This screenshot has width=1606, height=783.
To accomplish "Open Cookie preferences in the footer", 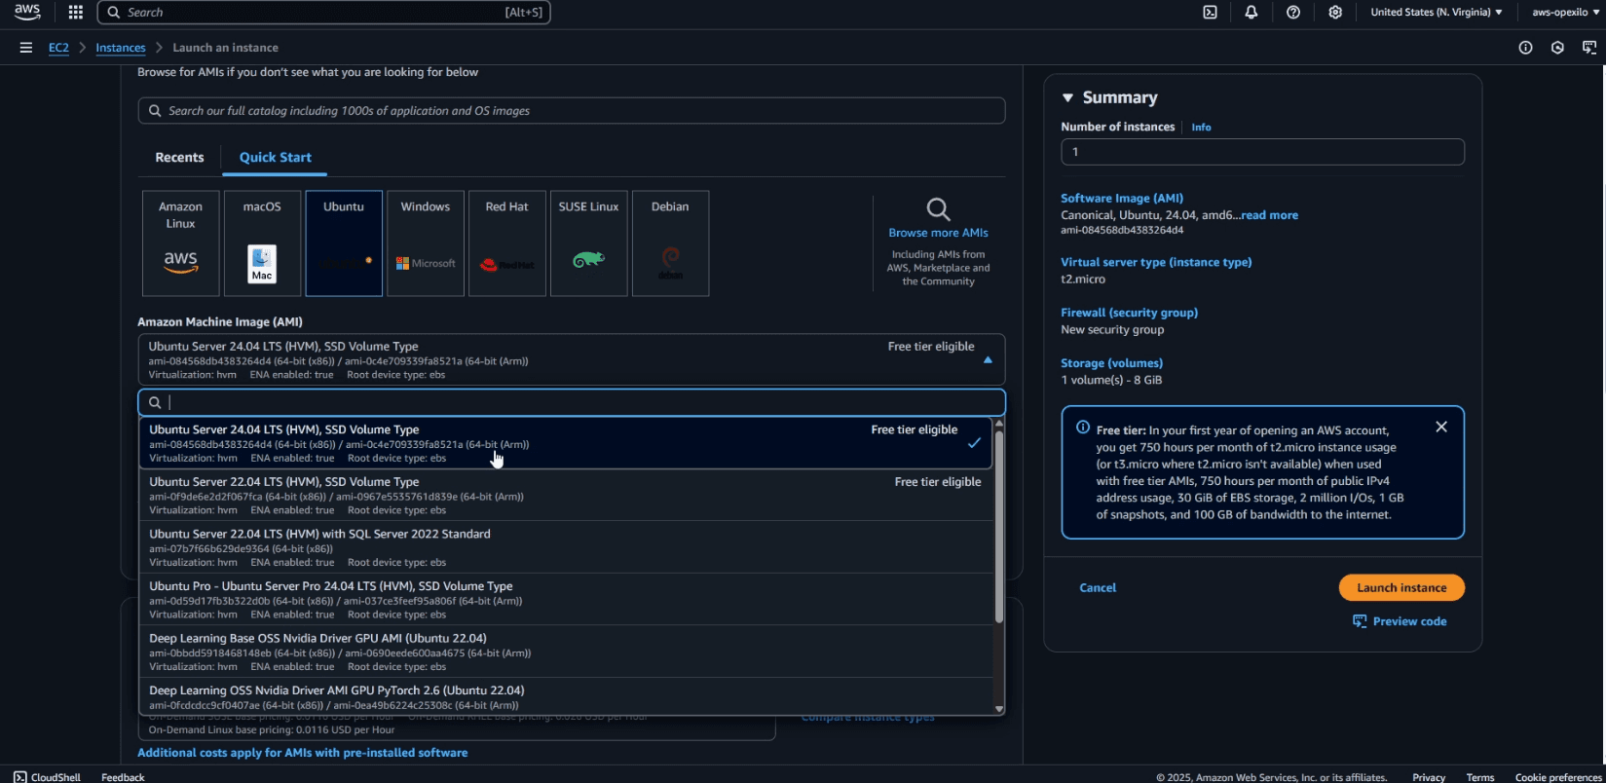I will tap(1558, 777).
